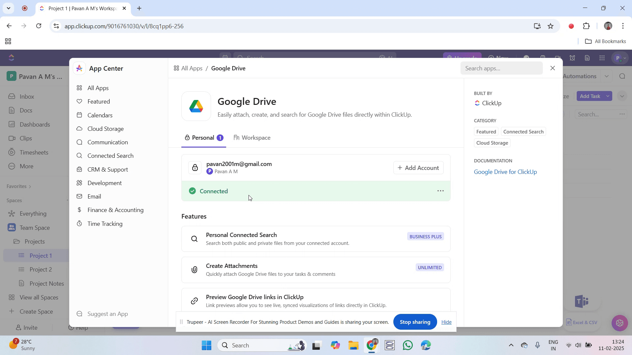Open Cloud Storage category in App Center

coord(105,129)
